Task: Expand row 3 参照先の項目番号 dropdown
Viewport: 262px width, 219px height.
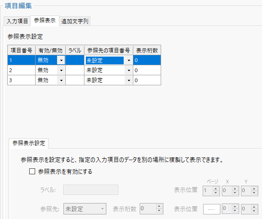Action: click(x=129, y=80)
